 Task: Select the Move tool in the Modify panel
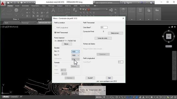click(33, 10)
